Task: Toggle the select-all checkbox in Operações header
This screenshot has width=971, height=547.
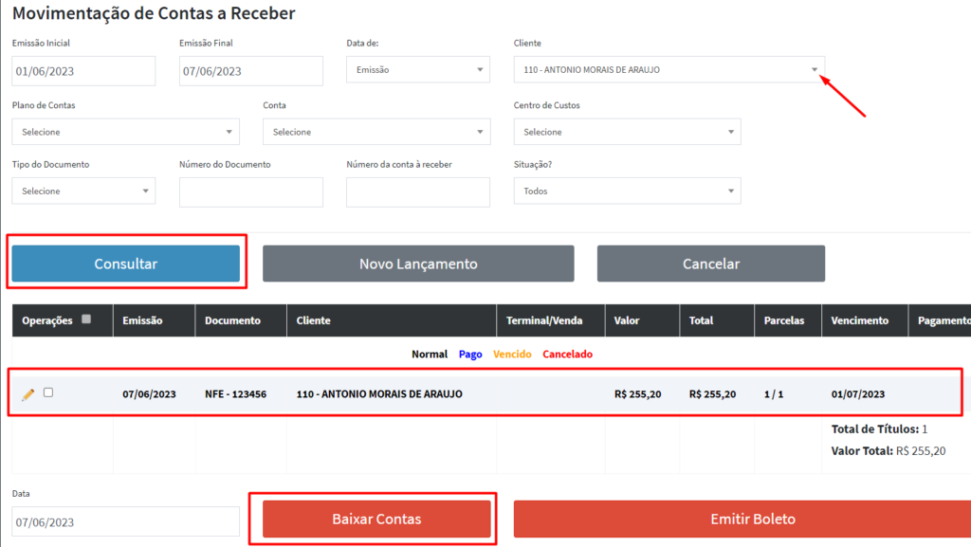Action: click(86, 319)
